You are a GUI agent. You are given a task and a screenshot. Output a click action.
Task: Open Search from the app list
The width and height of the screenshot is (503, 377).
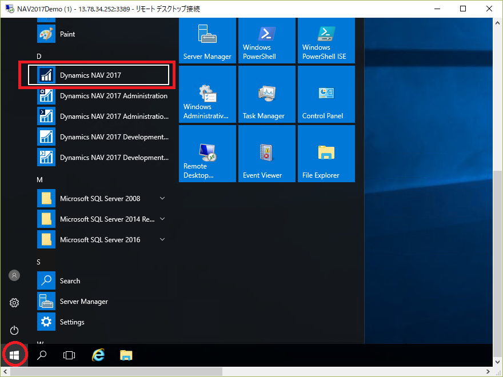click(x=103, y=280)
